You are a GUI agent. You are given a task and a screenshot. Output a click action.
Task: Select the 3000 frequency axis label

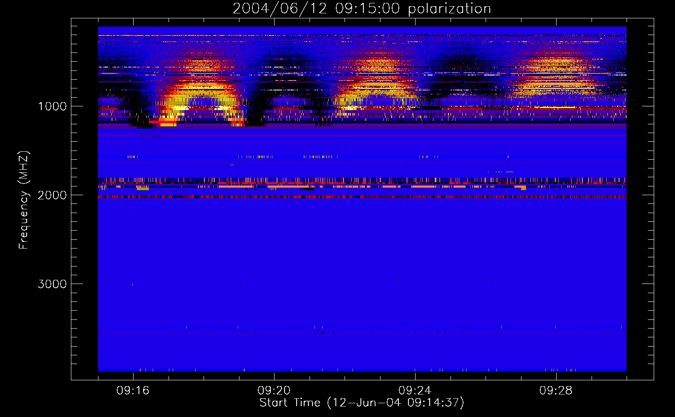pyautogui.click(x=52, y=284)
